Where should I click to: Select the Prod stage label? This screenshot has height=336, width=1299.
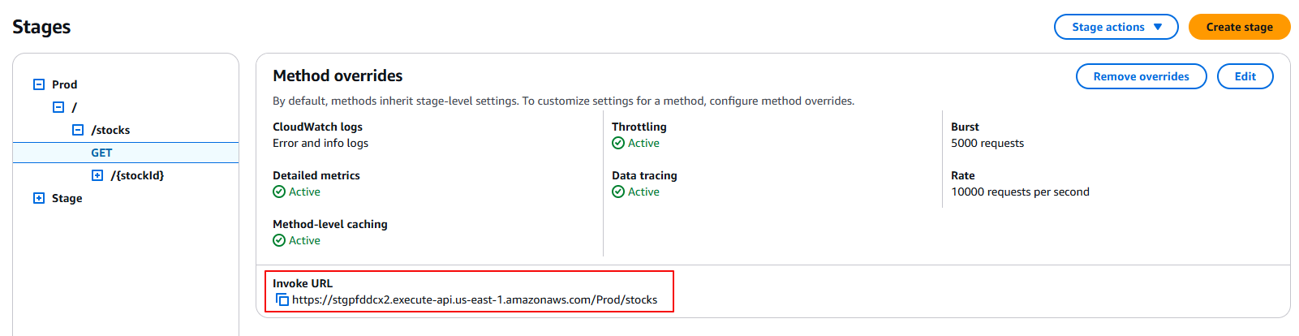[x=65, y=84]
